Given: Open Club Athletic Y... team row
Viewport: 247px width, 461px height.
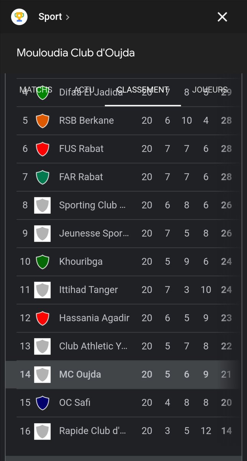Looking at the screenshot, I should tap(123, 346).
